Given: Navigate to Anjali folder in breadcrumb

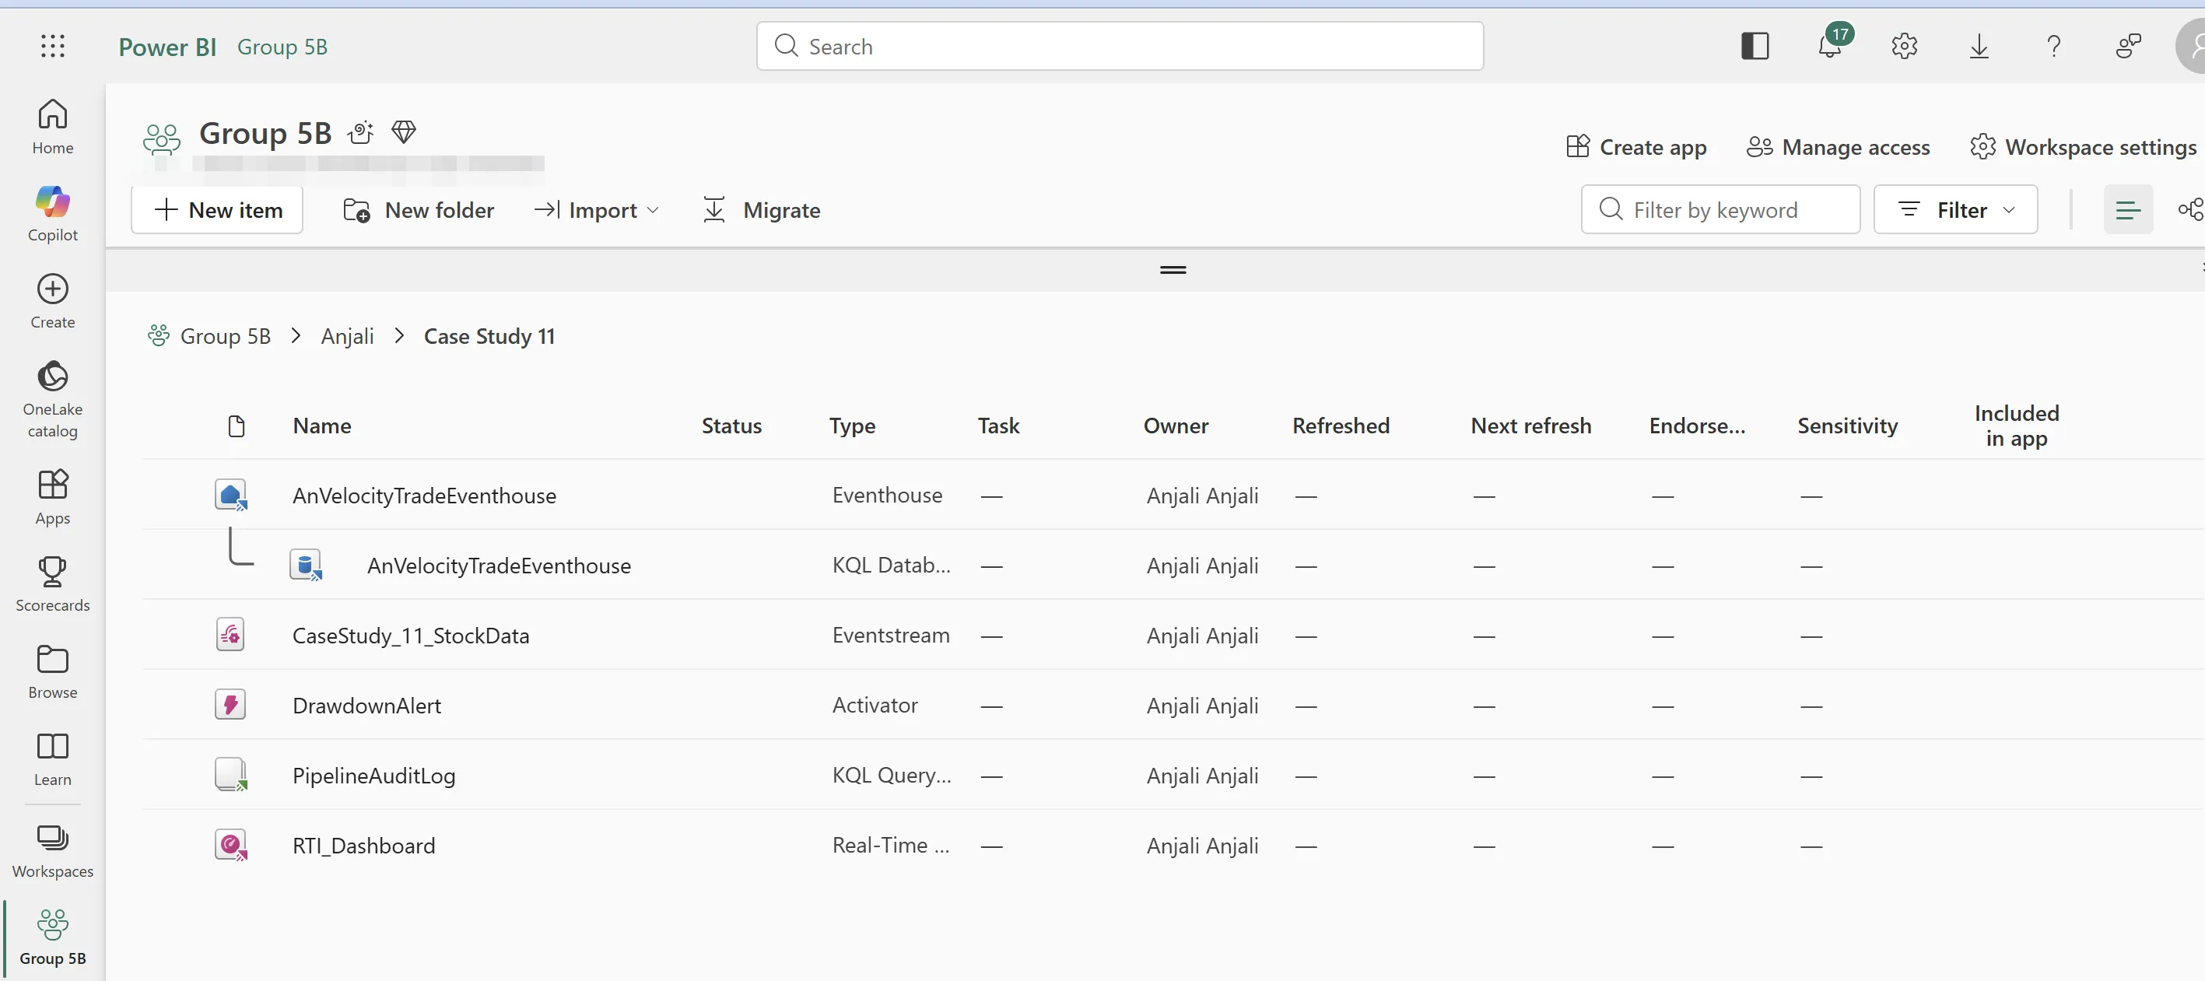Looking at the screenshot, I should pyautogui.click(x=348, y=336).
